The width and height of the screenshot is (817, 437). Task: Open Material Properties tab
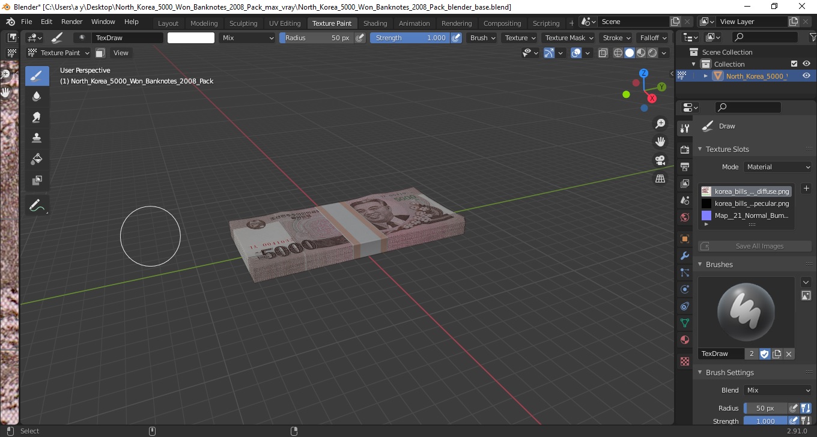684,340
